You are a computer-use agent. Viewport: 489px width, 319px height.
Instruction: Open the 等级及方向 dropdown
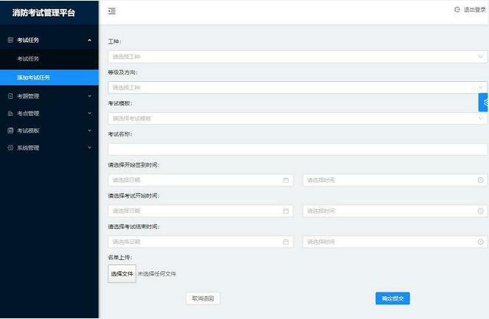296,87
